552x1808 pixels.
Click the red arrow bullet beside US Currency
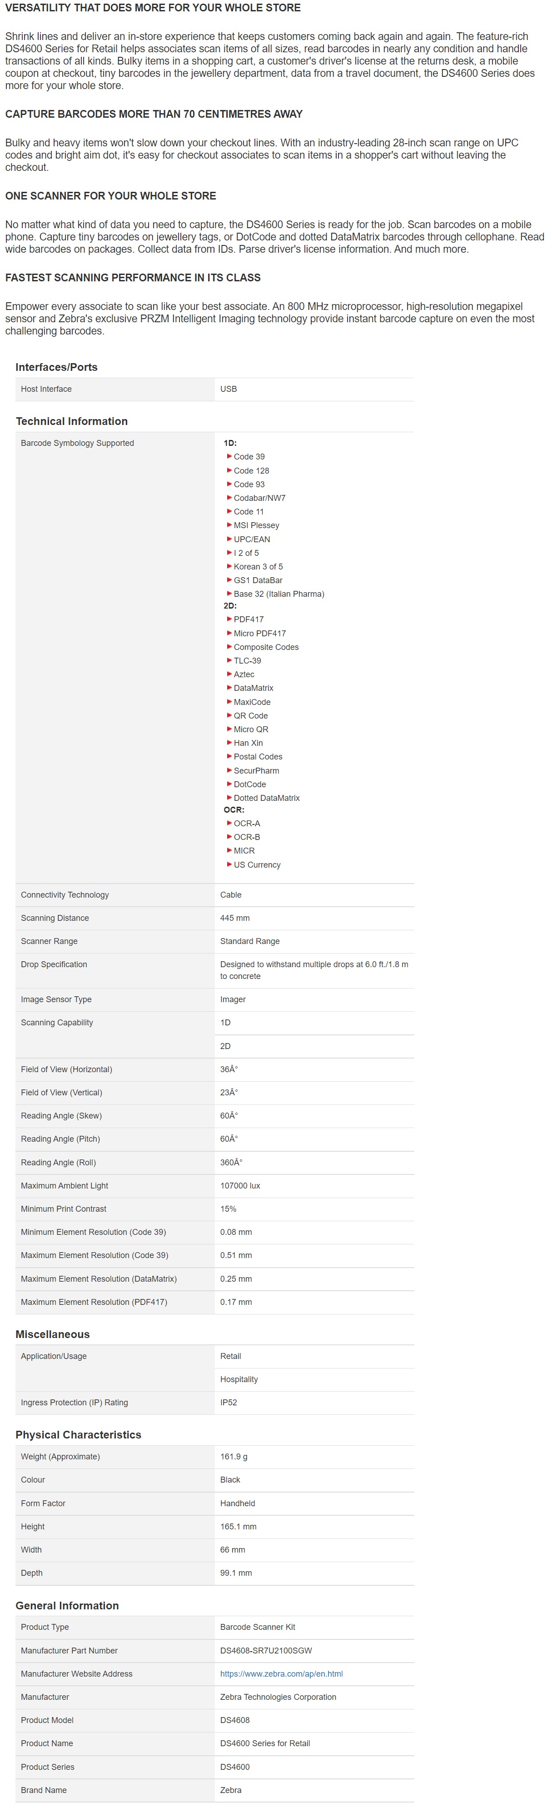(x=229, y=864)
